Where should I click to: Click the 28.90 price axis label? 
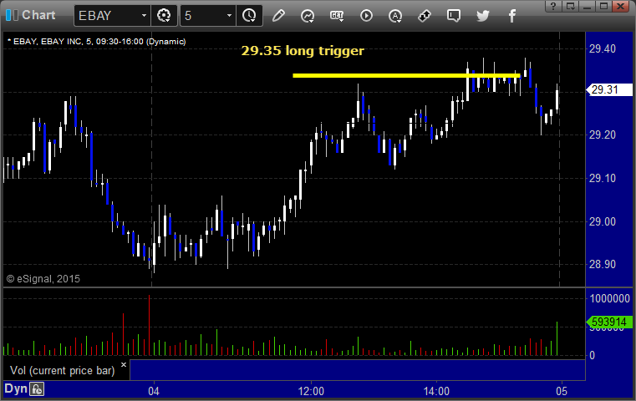coord(603,264)
